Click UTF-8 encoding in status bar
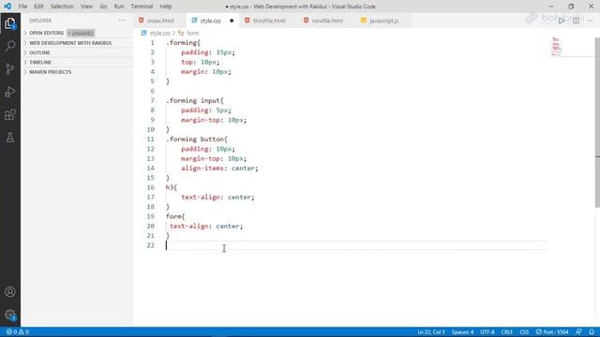 487,332
